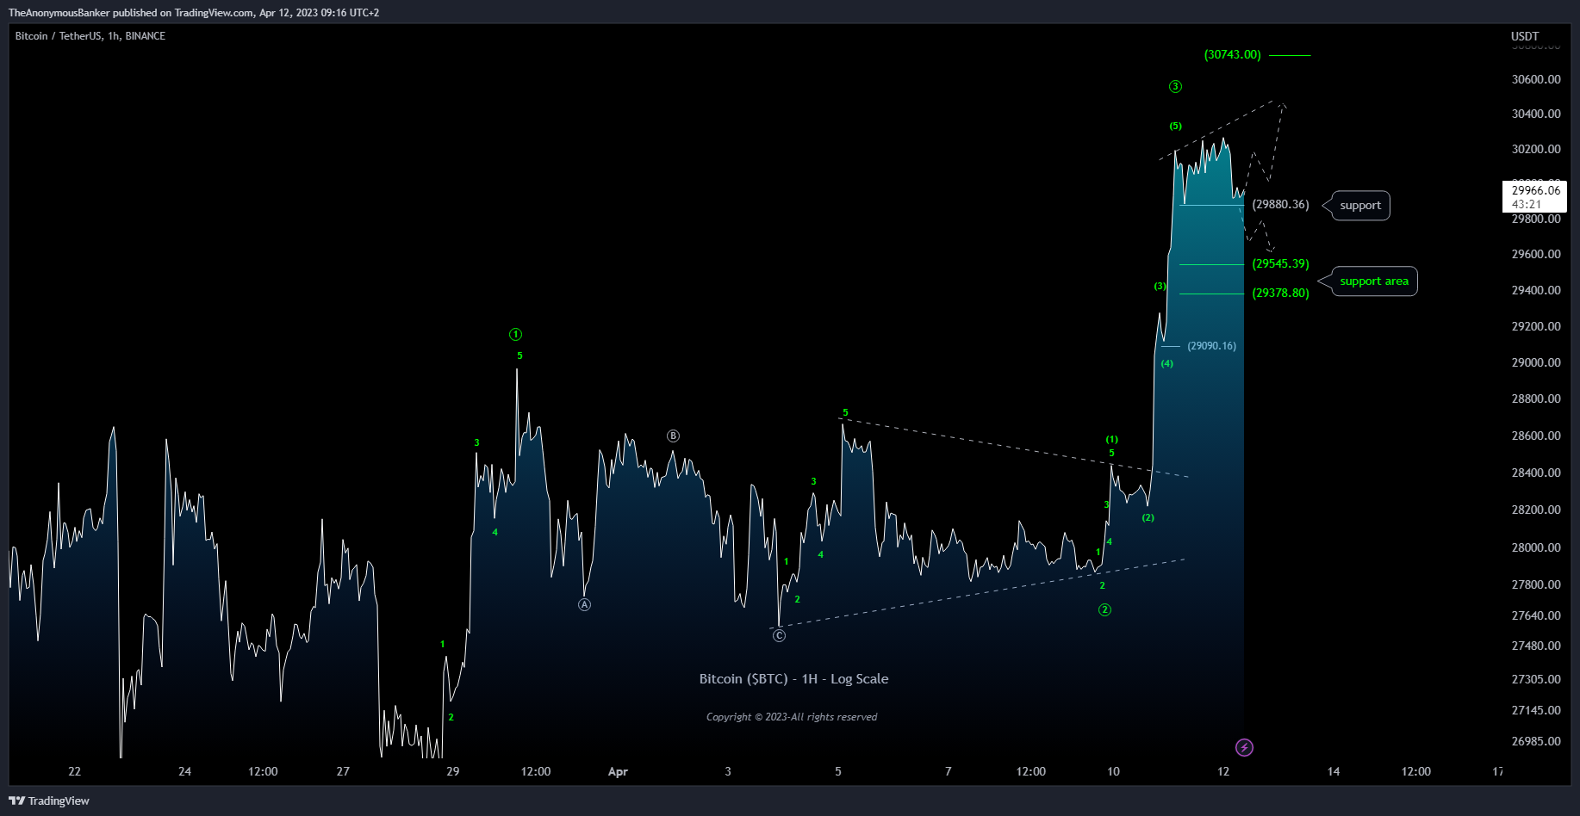Click the 30600.00 price axis label

(1536, 78)
